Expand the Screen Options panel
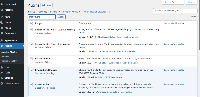Screen dimensions: 200x97 [x=173, y=2]
